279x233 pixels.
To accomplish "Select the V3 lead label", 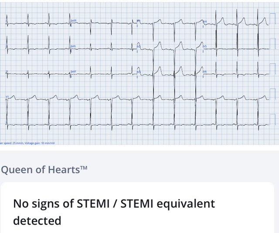I will pos(139,71).
